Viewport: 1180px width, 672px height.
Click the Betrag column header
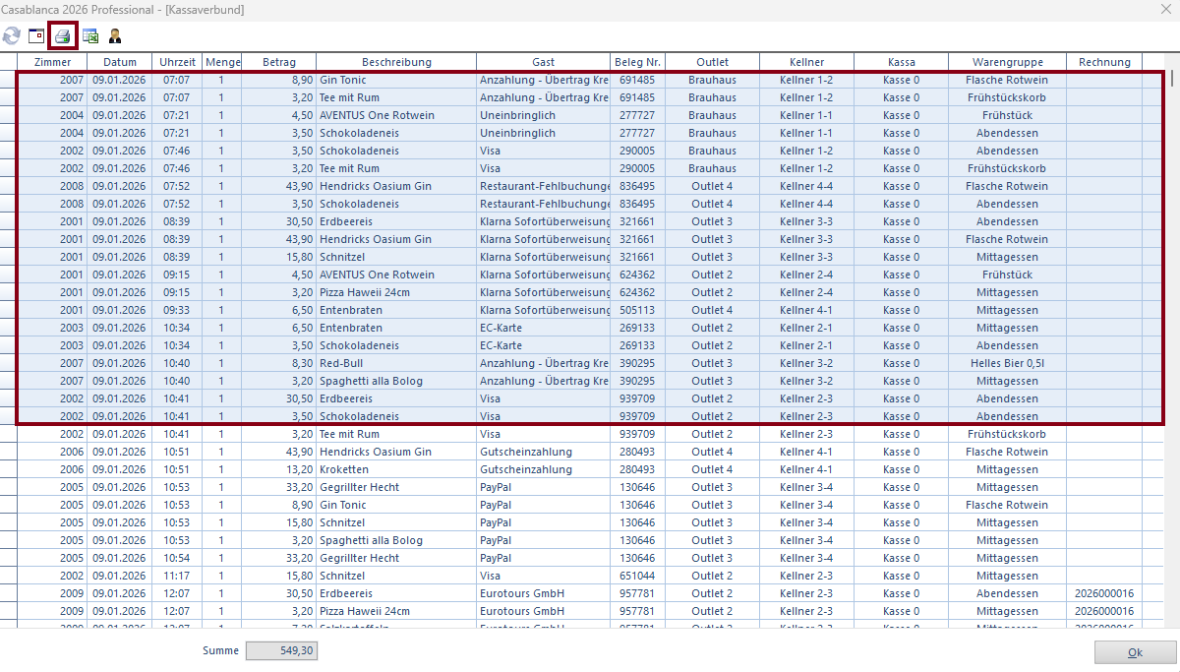click(278, 62)
